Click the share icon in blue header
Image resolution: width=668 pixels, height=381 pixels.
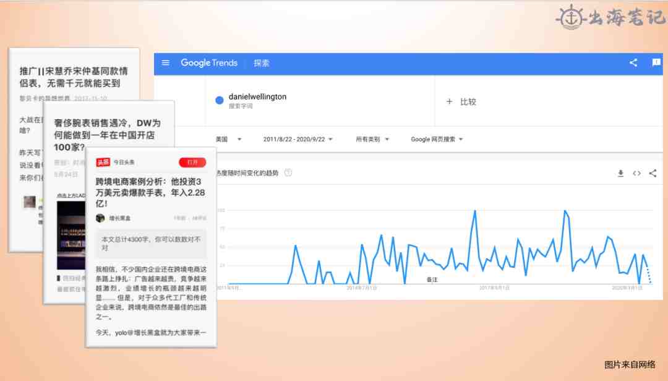pyautogui.click(x=633, y=62)
